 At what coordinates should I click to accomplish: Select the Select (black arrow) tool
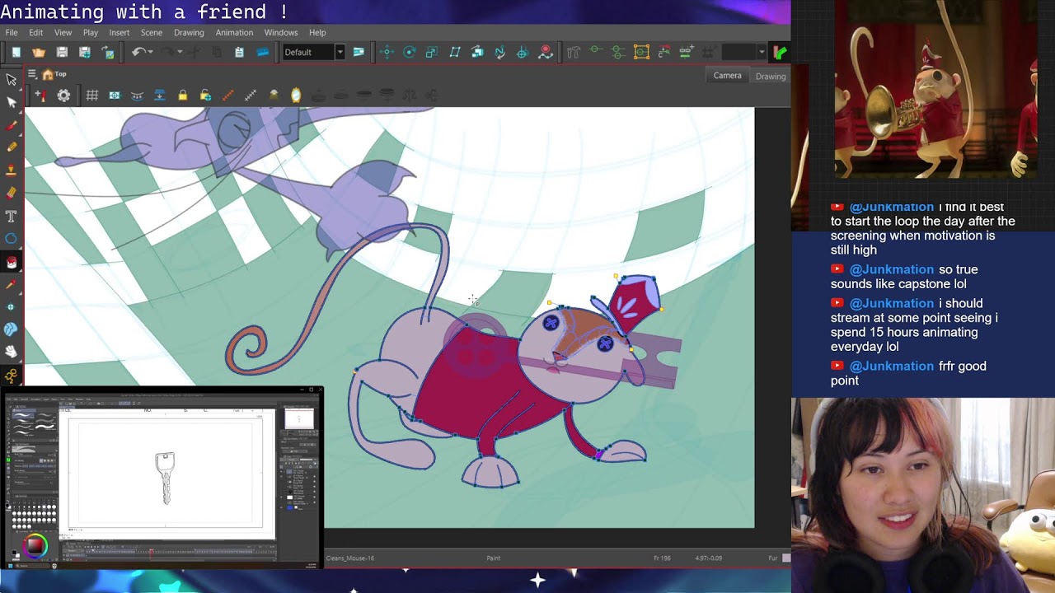pyautogui.click(x=12, y=80)
